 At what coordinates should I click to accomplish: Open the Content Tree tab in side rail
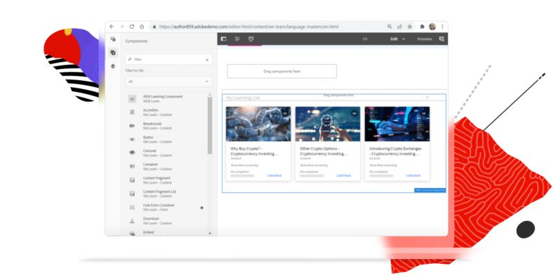coord(113,66)
